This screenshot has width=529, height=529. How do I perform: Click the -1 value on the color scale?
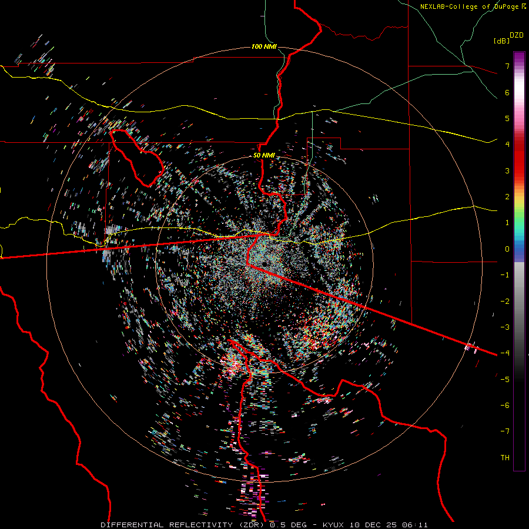click(x=505, y=275)
